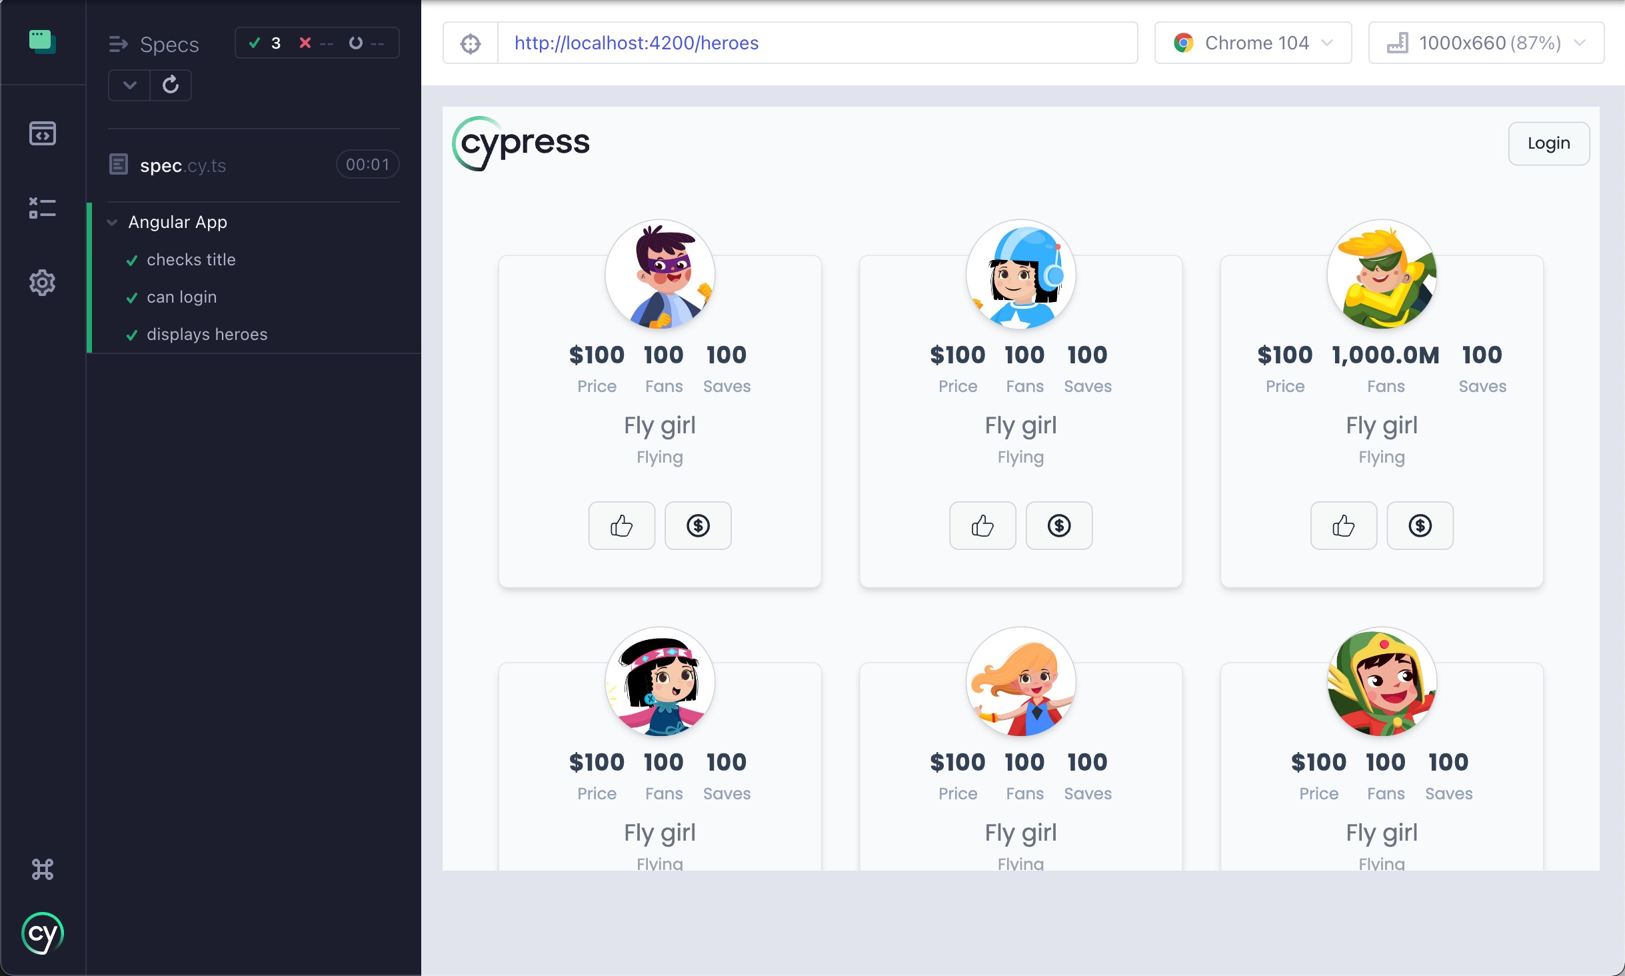Screen dimensions: 1625x976
Task: Click the first hero card thumbnail
Action: 659,275
